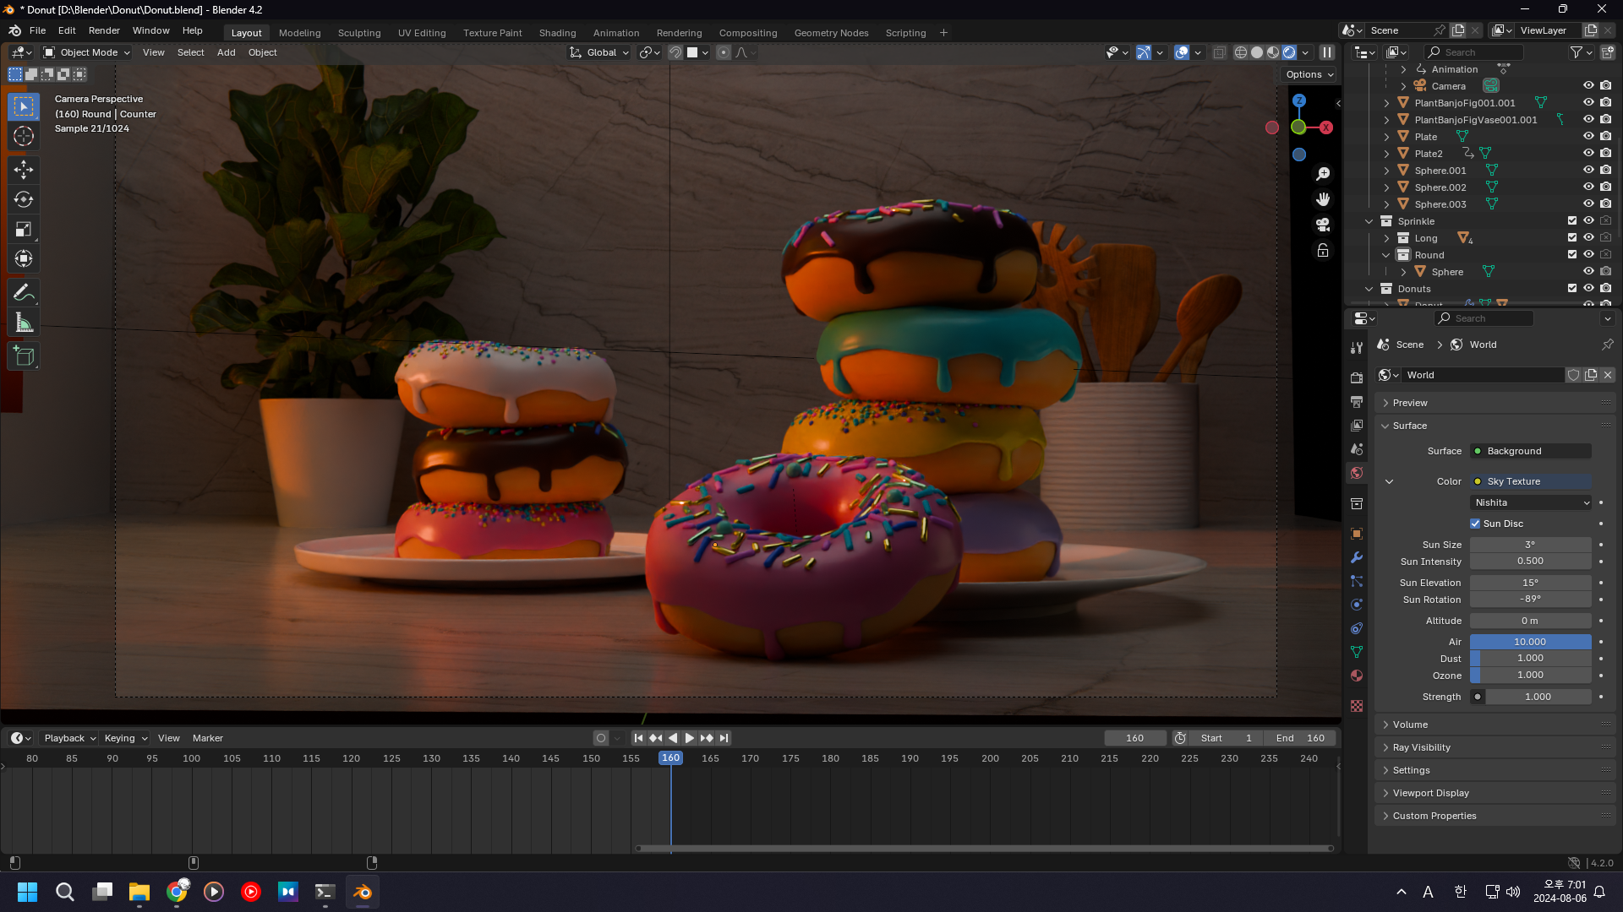Play animation forward

pos(690,738)
